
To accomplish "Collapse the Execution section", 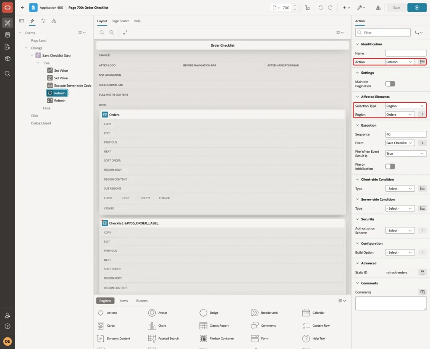I will point(357,125).
